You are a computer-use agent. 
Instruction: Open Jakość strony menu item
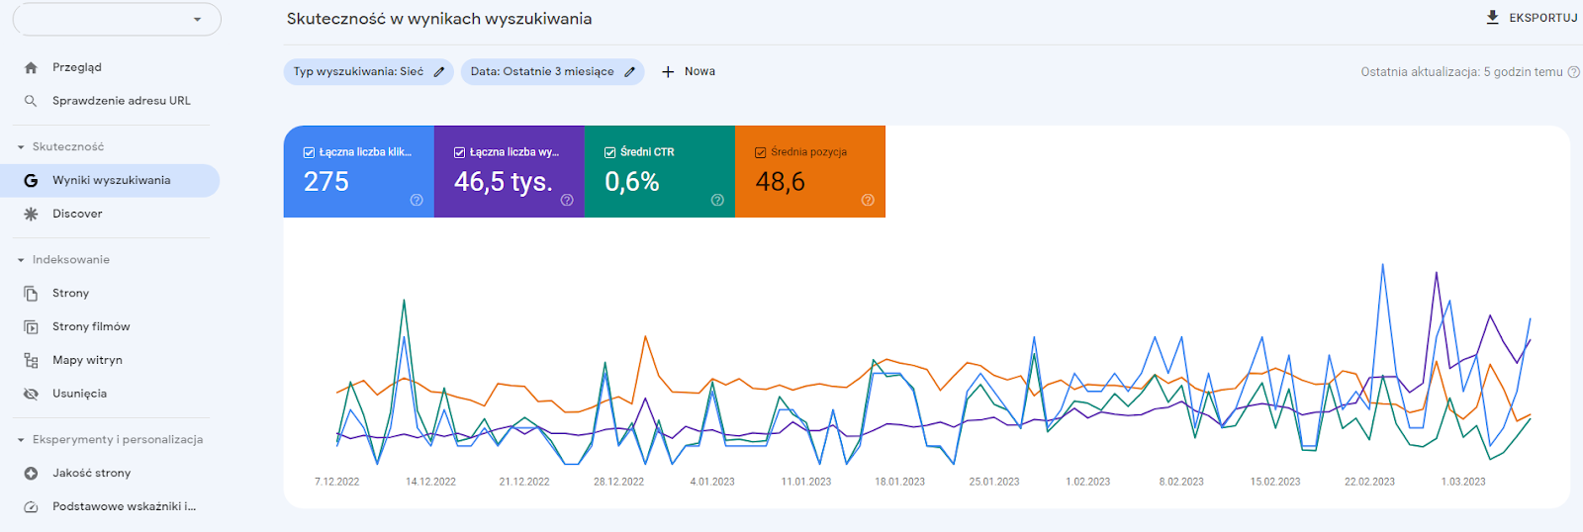coord(91,473)
